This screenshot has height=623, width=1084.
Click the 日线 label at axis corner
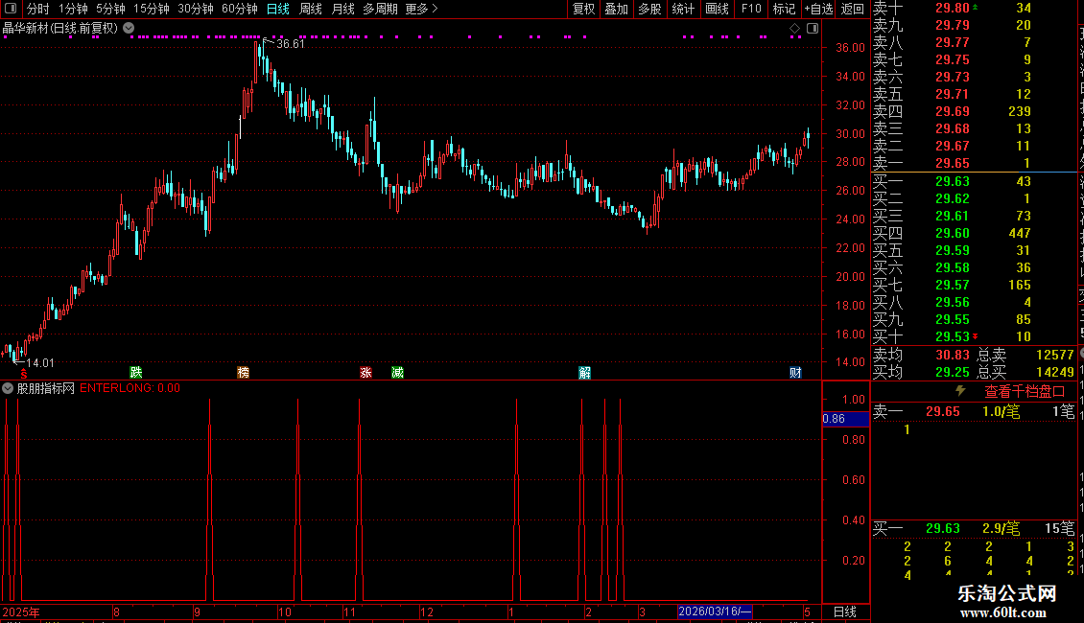coord(845,611)
